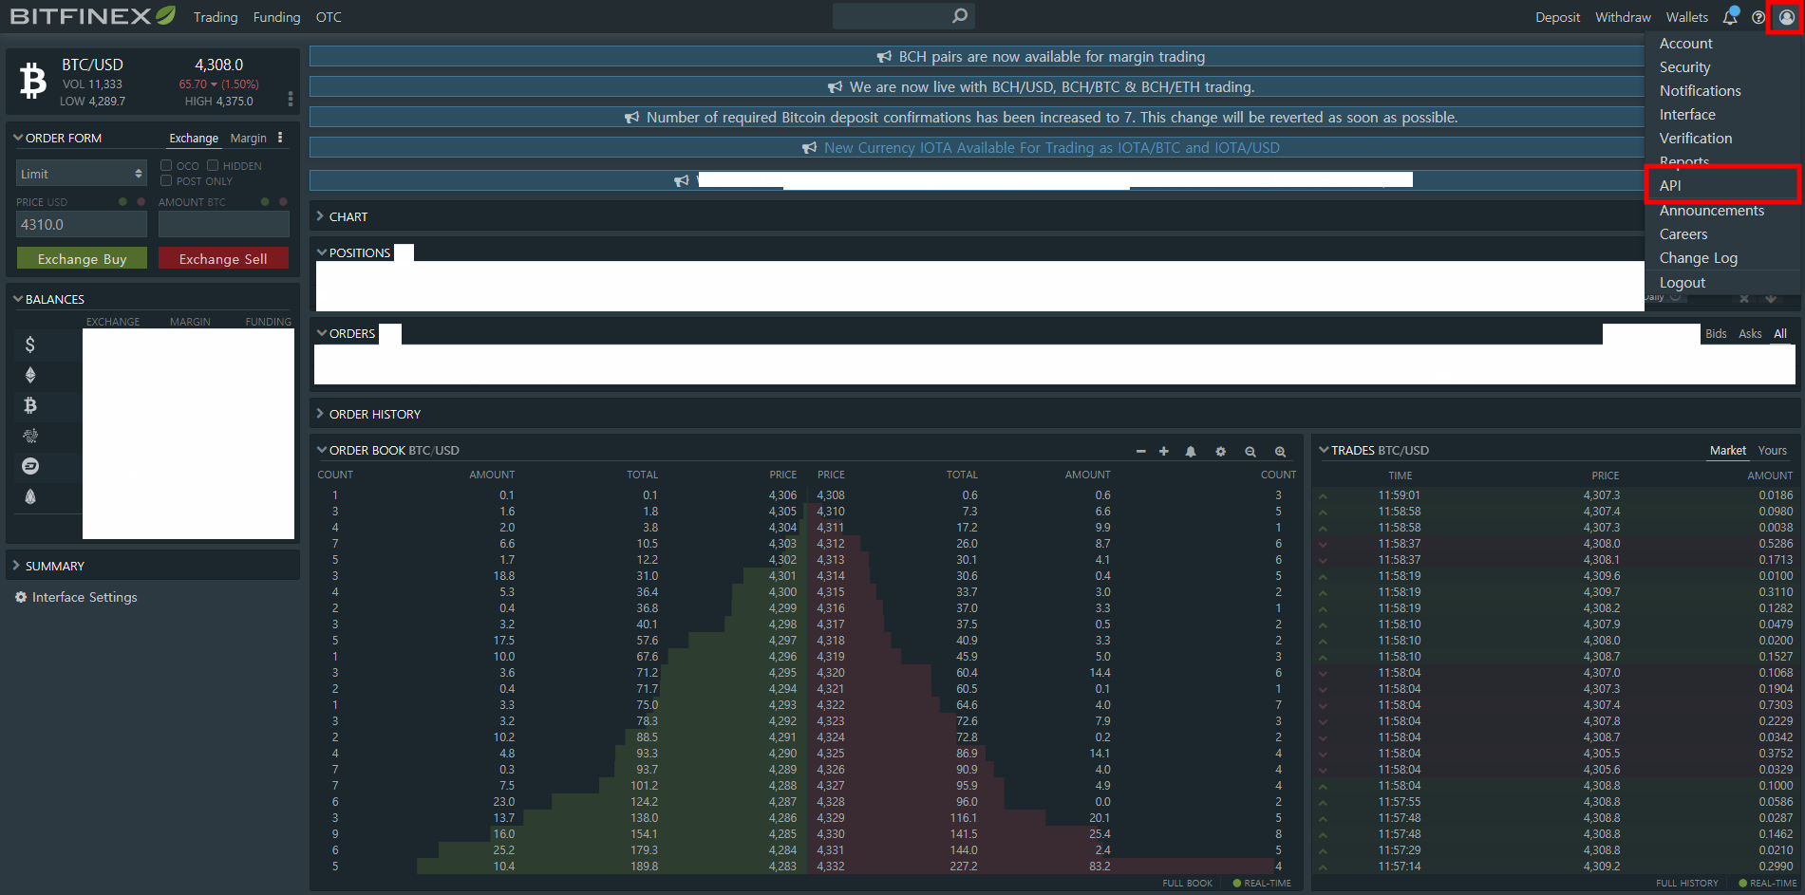Open order form options dots menu
This screenshot has width=1805, height=895.
280,138
